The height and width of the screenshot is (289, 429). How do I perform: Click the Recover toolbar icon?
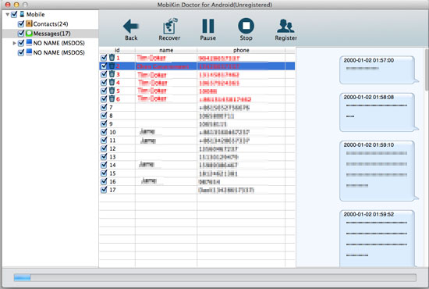pos(169,26)
